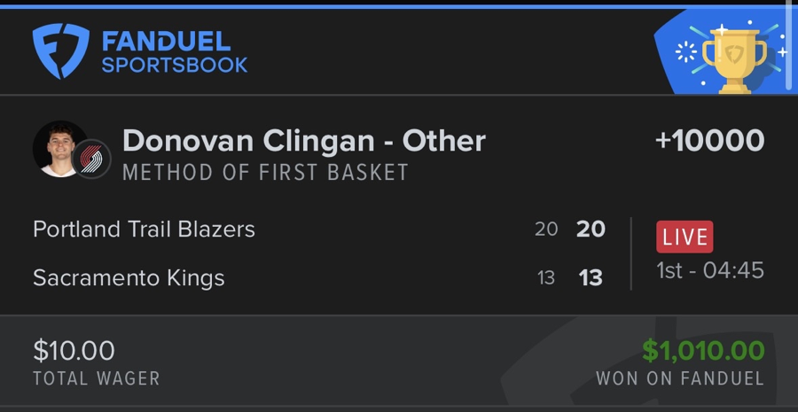Tap the green $1,010.00 winnings amount

pyautogui.click(x=702, y=351)
